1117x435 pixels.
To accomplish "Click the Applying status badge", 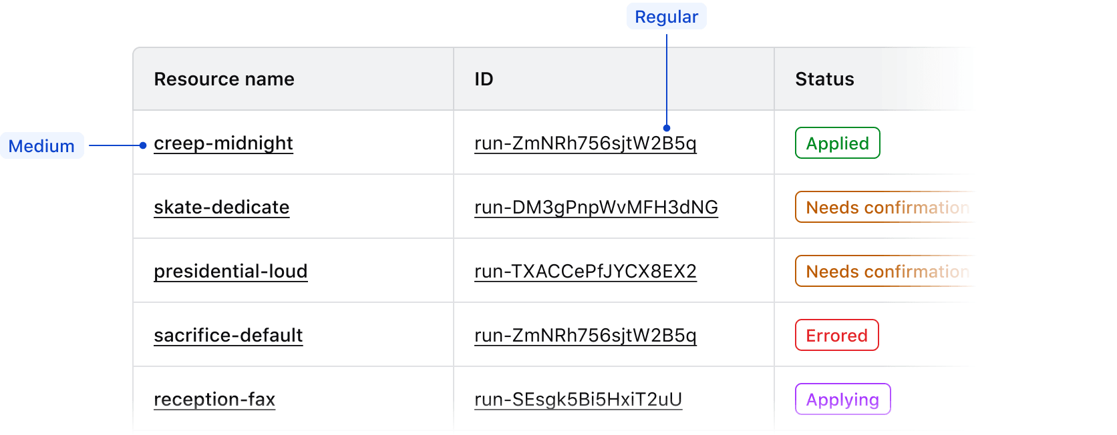I will tap(842, 399).
